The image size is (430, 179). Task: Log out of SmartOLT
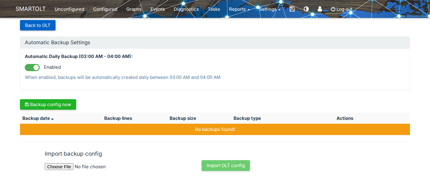pyautogui.click(x=342, y=9)
